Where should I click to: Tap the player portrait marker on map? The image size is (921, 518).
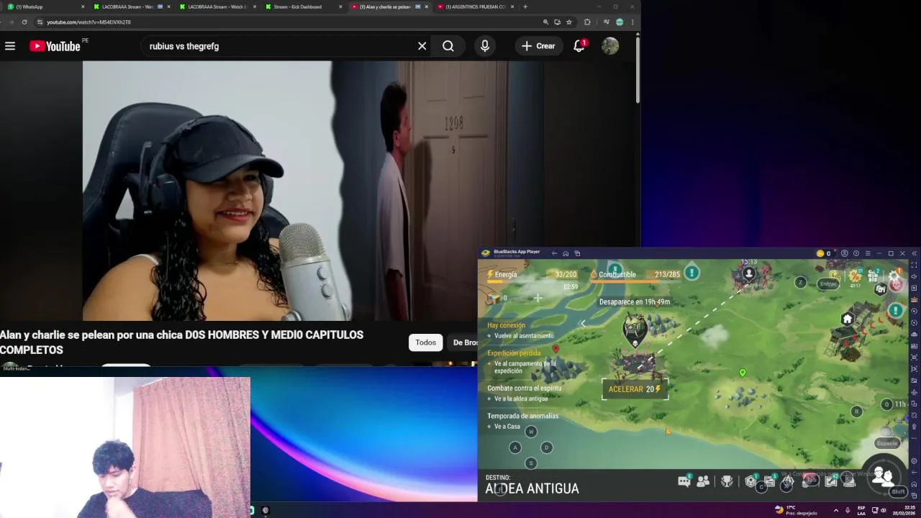(x=749, y=273)
